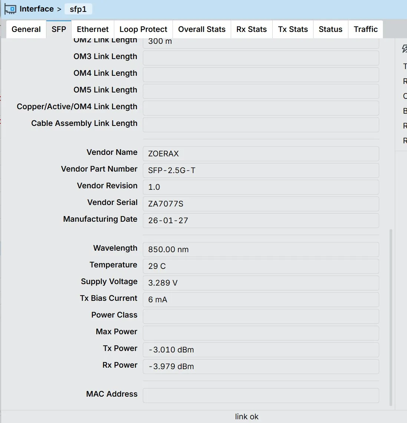
Task: Click the 'MAC Address' label
Action: pos(112,394)
